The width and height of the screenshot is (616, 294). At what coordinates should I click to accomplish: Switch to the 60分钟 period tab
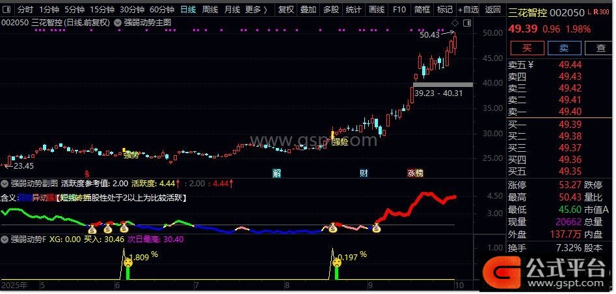(x=161, y=10)
